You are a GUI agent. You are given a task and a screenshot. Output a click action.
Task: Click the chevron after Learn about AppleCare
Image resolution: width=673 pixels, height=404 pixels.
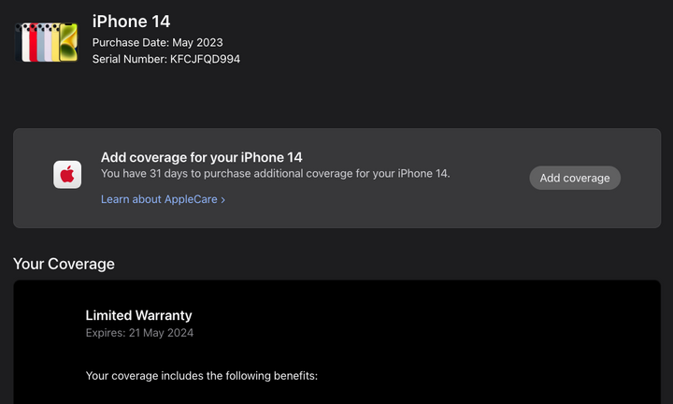click(x=222, y=199)
